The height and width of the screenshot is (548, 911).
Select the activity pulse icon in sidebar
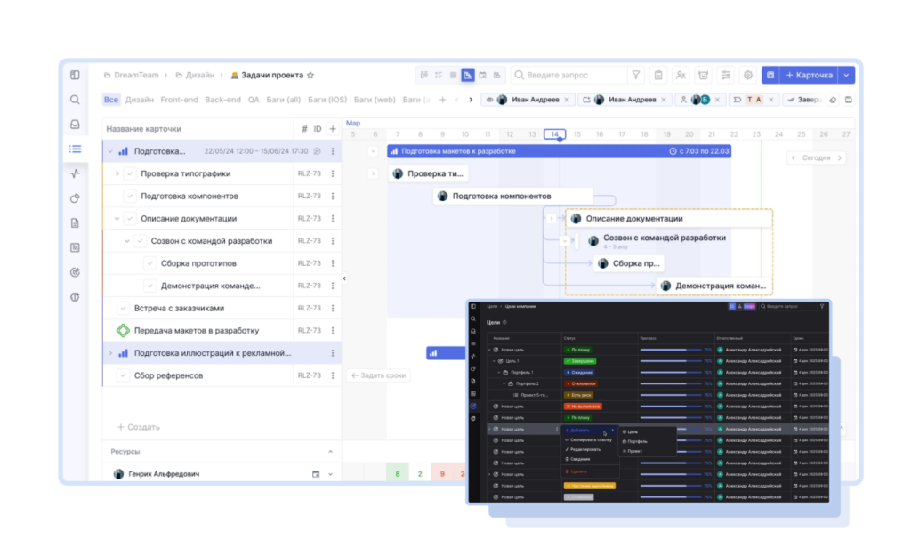coord(76,173)
